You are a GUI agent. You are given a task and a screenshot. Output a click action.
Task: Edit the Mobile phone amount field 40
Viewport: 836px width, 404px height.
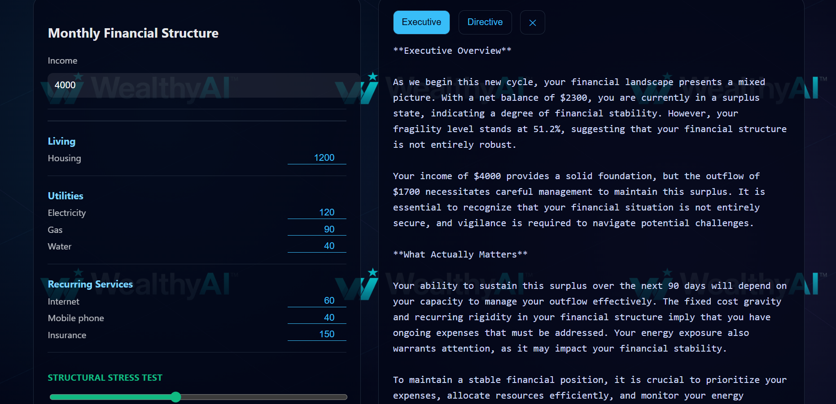click(317, 318)
